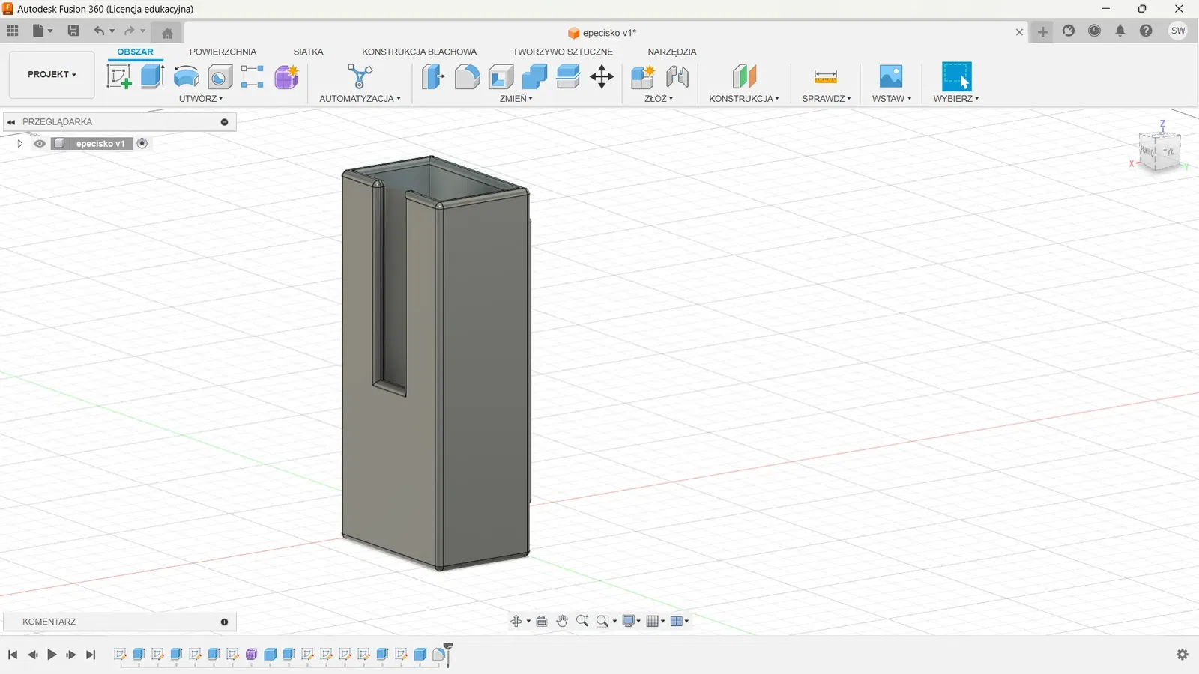Image resolution: width=1199 pixels, height=674 pixels.
Task: Collapse the Przeglądarka panel with round button
Action: tap(224, 122)
